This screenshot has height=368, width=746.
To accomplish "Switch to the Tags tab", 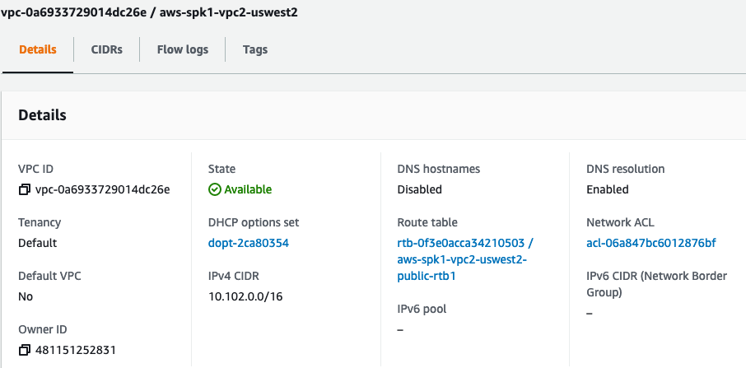I will (x=255, y=49).
